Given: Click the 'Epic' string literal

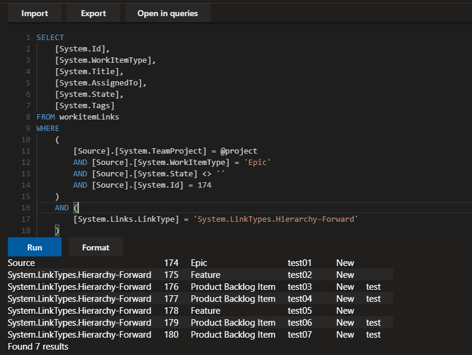Looking at the screenshot, I should [257, 163].
